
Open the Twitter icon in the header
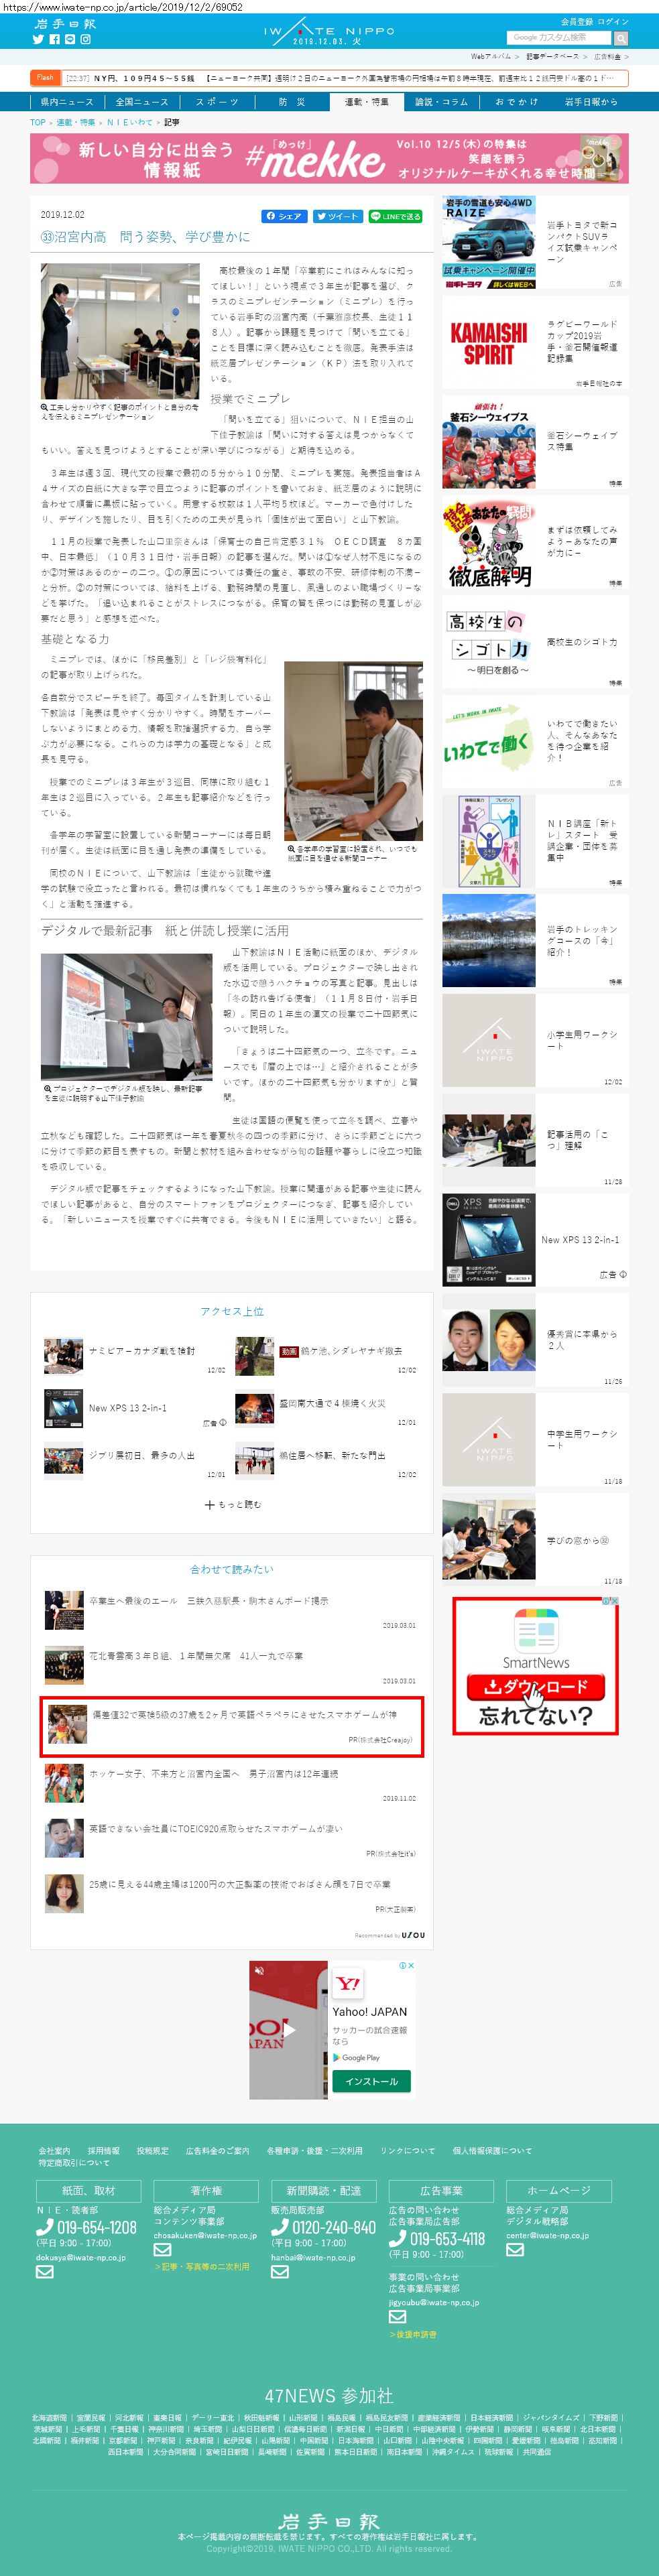pos(38,40)
